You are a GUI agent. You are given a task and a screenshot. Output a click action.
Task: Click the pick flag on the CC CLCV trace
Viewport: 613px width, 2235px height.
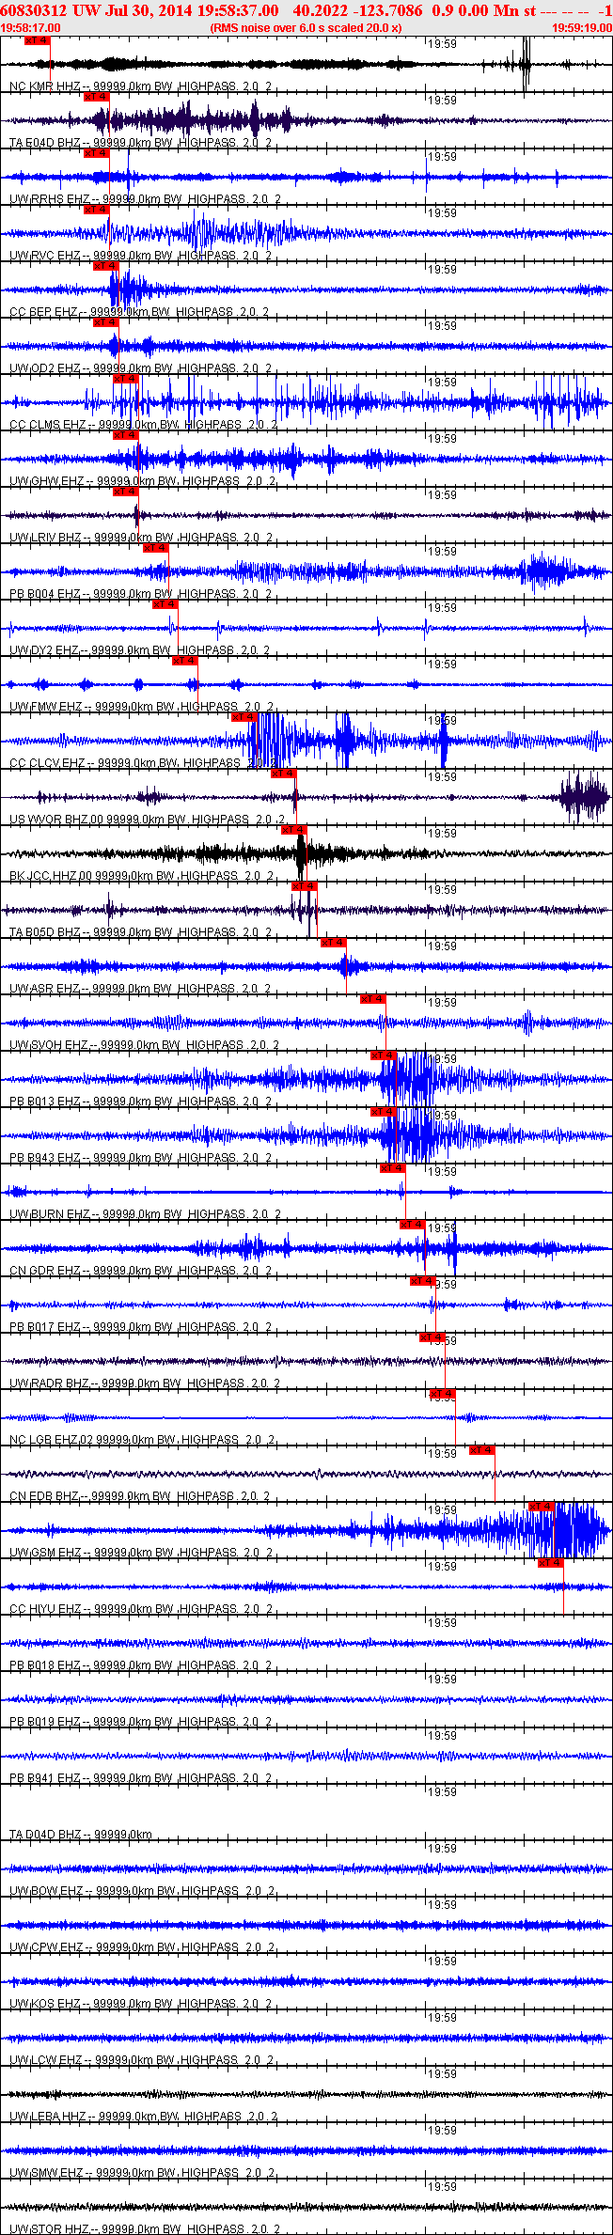pyautogui.click(x=244, y=717)
